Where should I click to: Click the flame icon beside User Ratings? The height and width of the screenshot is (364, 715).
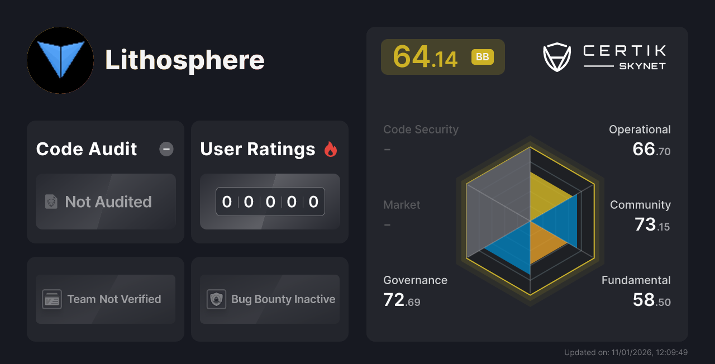(331, 149)
